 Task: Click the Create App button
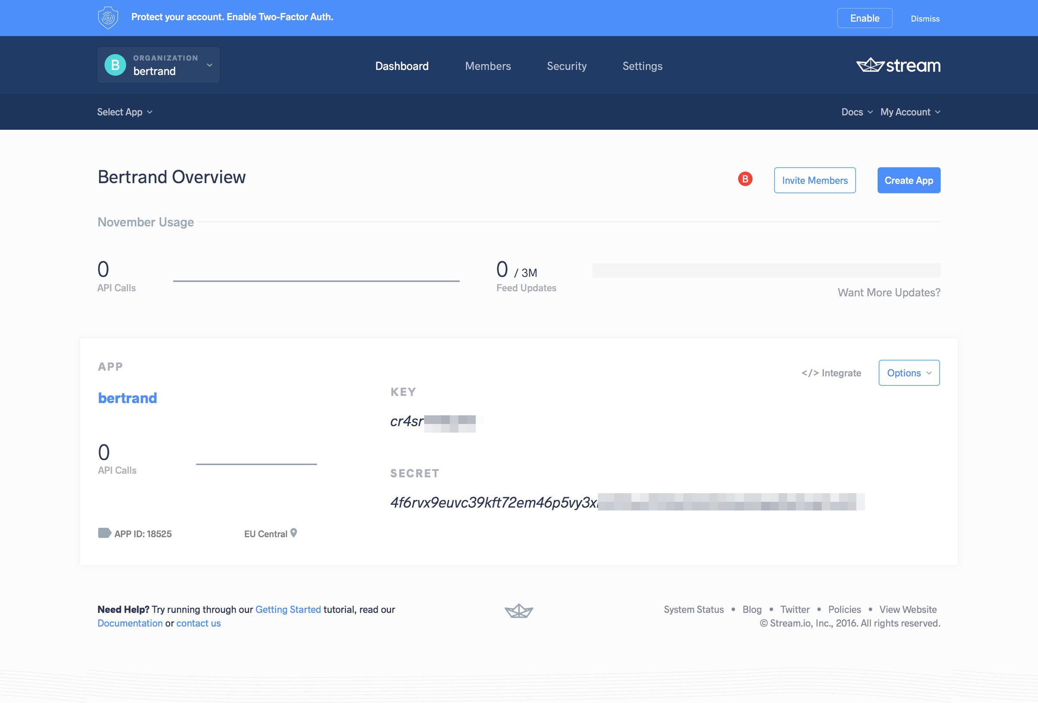coord(909,180)
